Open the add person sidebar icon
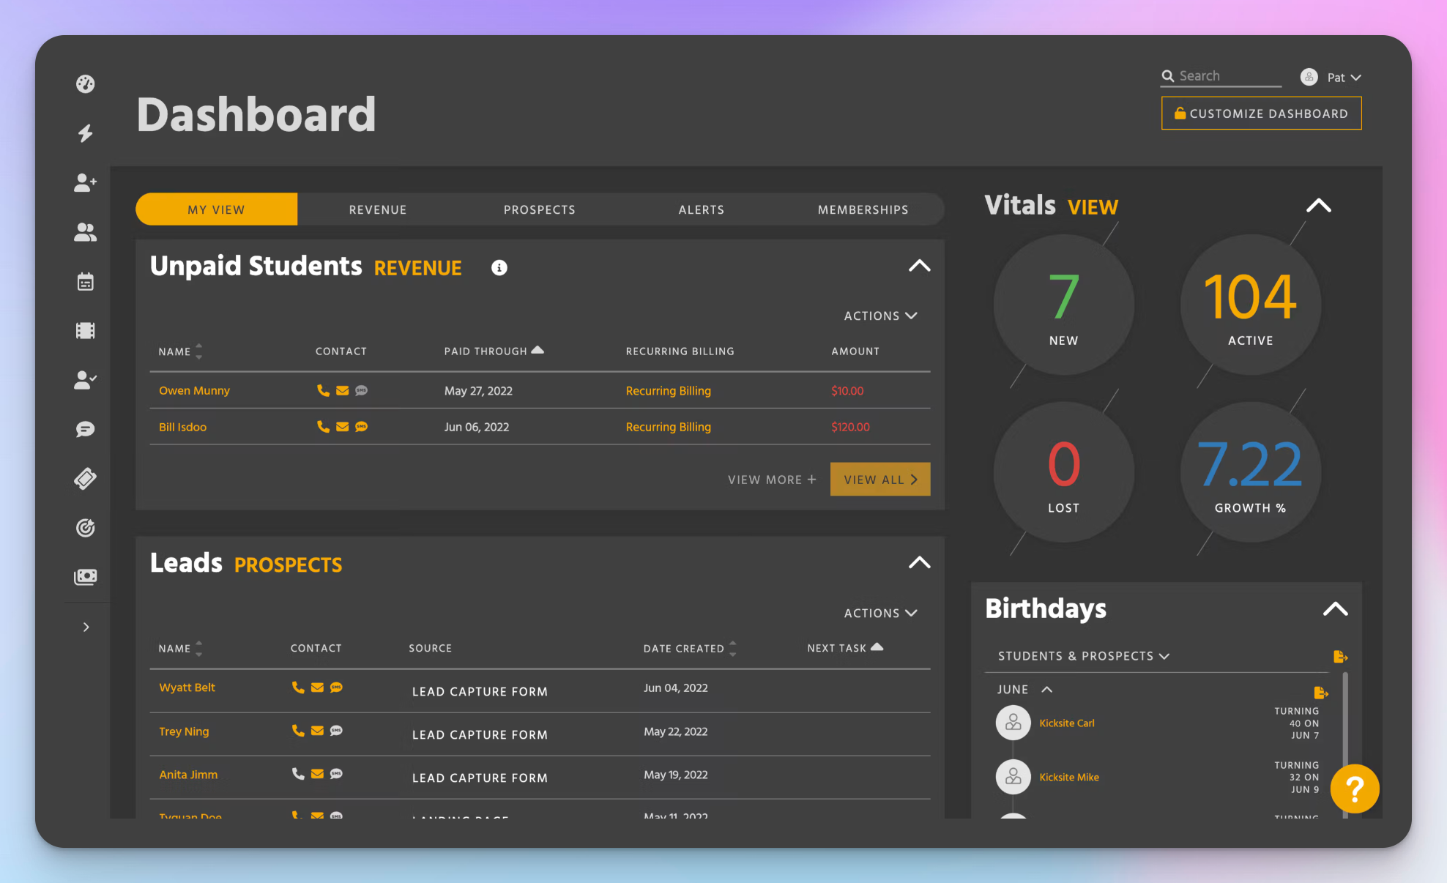Image resolution: width=1447 pixels, height=883 pixels. [86, 182]
